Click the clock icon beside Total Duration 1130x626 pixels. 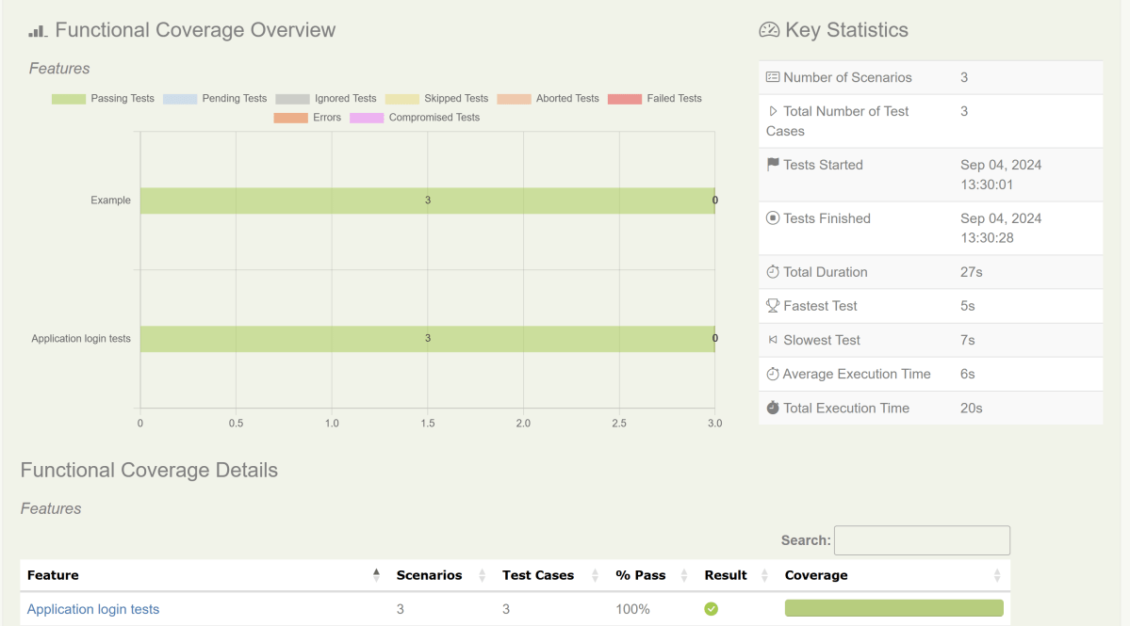[773, 272]
